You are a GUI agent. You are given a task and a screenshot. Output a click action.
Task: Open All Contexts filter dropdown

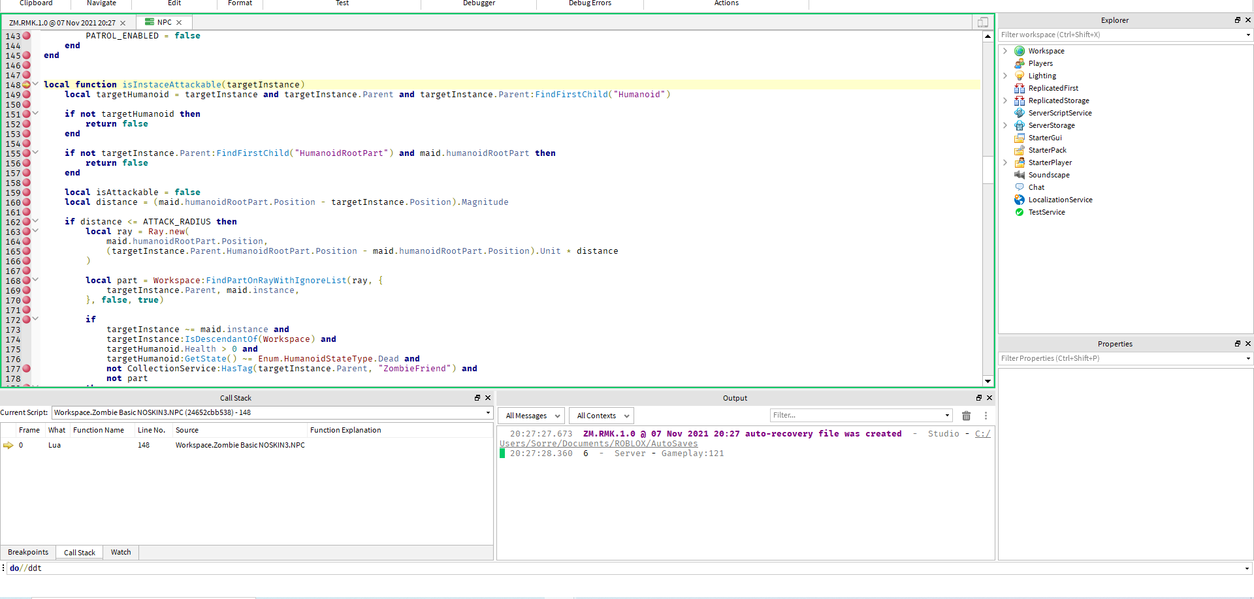point(602,416)
